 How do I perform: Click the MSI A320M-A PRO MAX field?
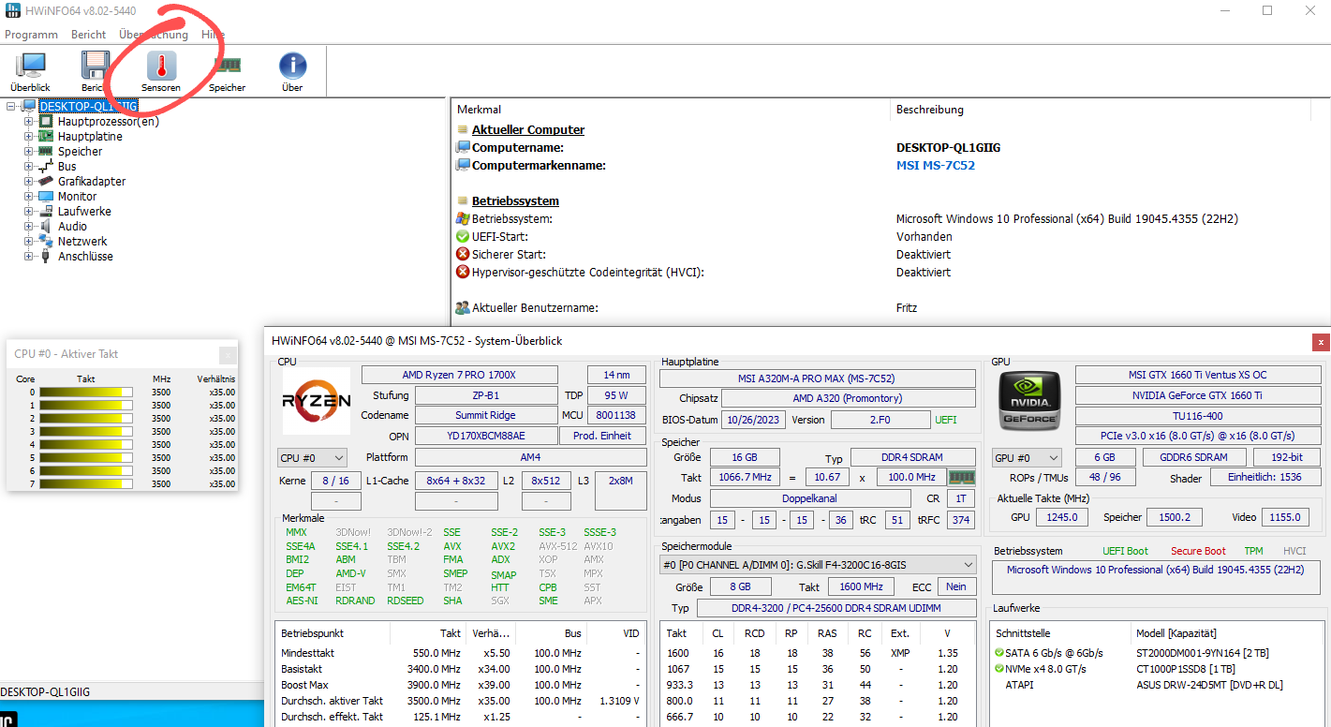[x=818, y=378]
